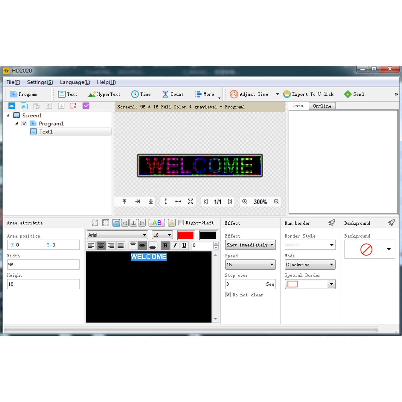Add a HyperText area from the toolbar
Screen dimensions: 402x402
[x=104, y=94]
